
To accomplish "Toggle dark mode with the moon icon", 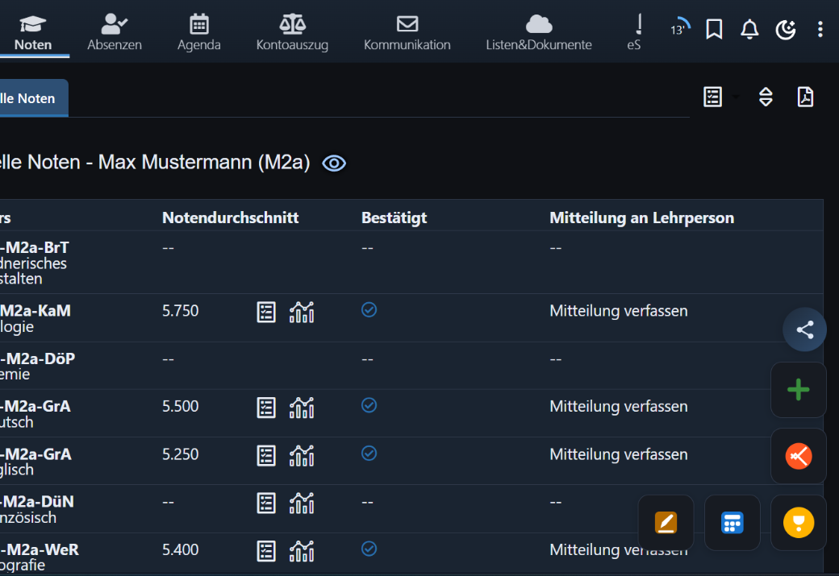I will point(785,29).
